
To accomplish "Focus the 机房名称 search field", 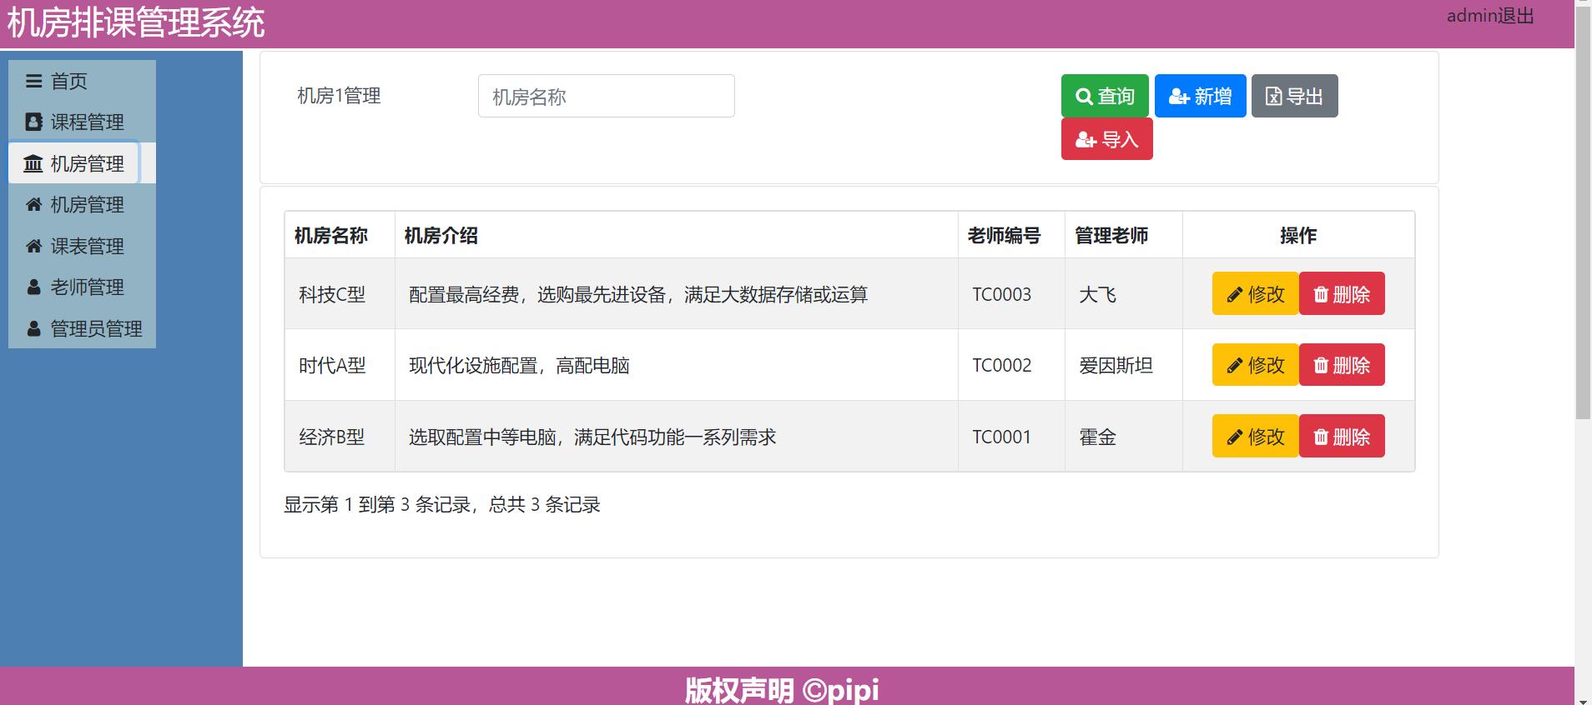I will 606,96.
